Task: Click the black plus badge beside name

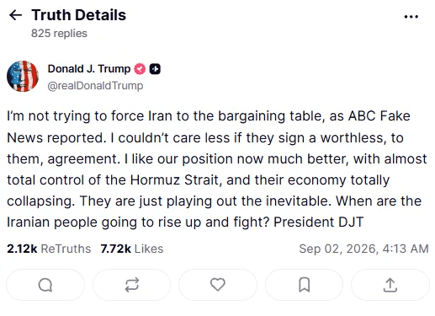Action: (x=155, y=69)
